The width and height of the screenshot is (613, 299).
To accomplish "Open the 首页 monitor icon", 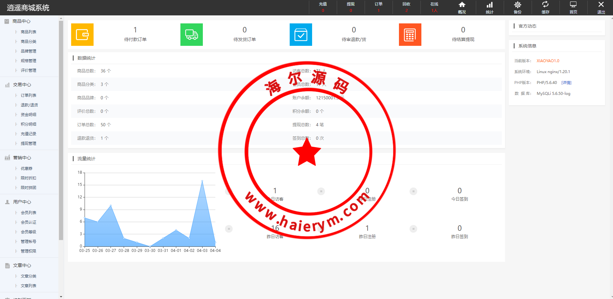I will [573, 7].
